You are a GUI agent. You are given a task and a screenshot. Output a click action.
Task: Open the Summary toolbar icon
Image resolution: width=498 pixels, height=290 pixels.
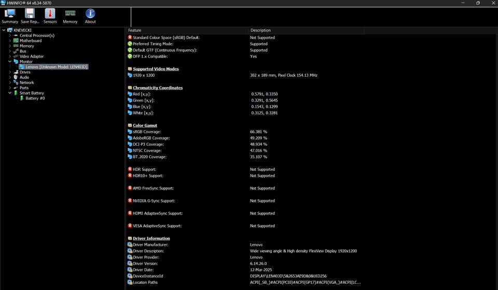tap(10, 14)
